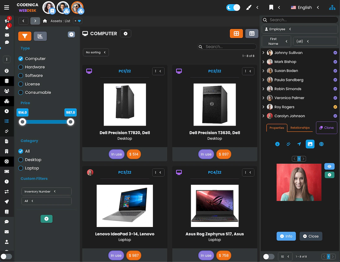Click the organization chart icon top right

[x=332, y=8]
